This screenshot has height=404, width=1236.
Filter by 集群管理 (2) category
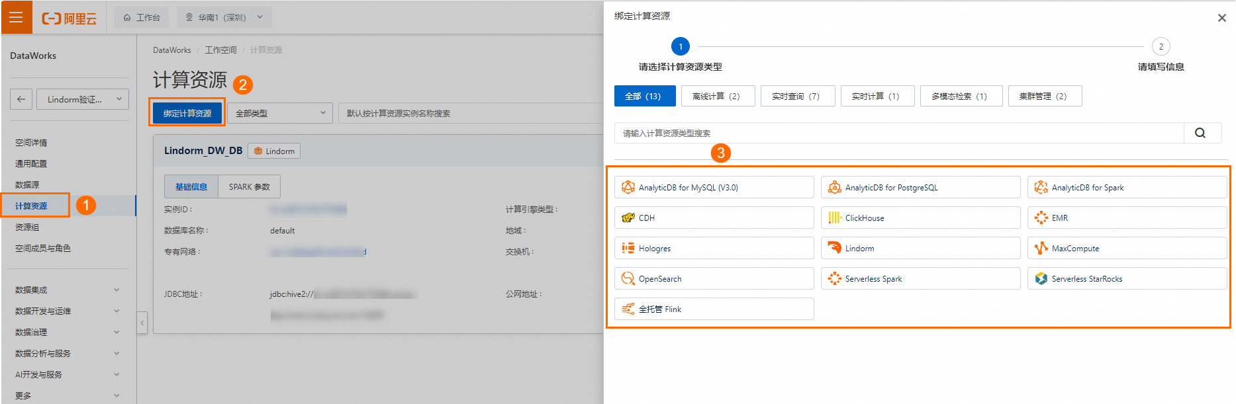coord(1045,96)
